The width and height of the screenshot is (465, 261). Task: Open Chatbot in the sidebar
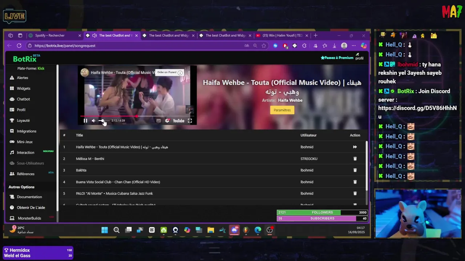[x=23, y=99]
